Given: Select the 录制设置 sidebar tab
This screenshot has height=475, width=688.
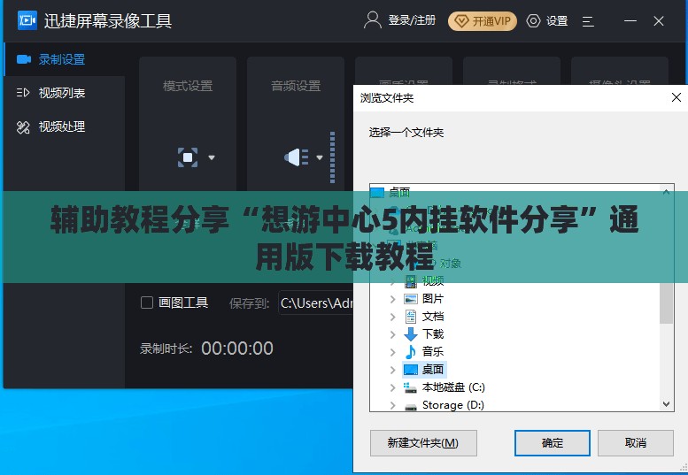Looking at the screenshot, I should coord(65,59).
